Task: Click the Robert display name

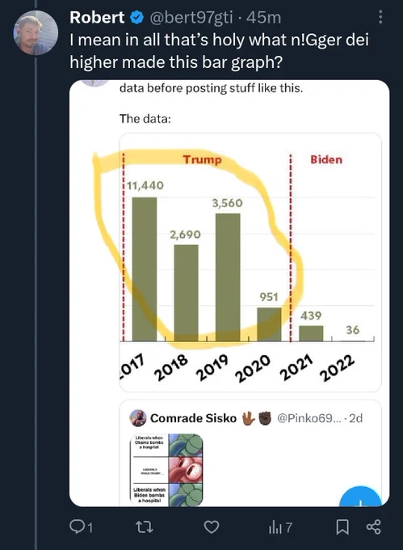Action: [97, 18]
